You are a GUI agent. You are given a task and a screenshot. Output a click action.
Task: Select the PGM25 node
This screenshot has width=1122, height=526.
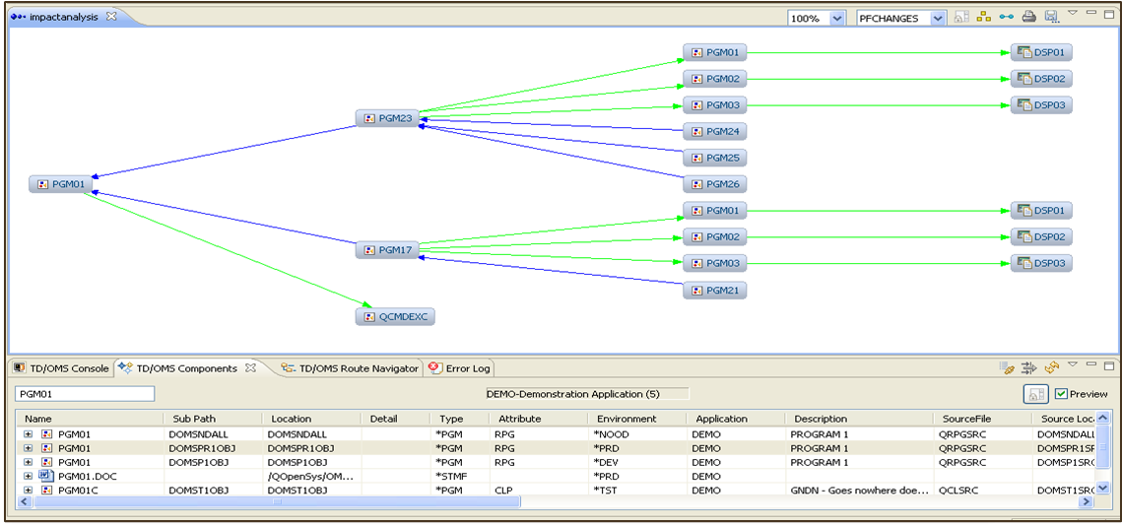715,158
